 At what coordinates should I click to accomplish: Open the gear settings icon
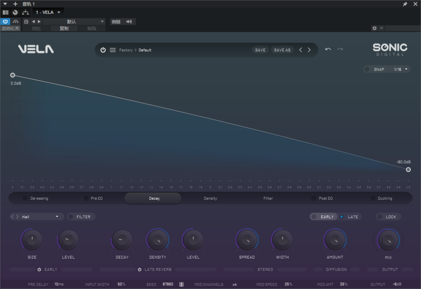(374, 28)
